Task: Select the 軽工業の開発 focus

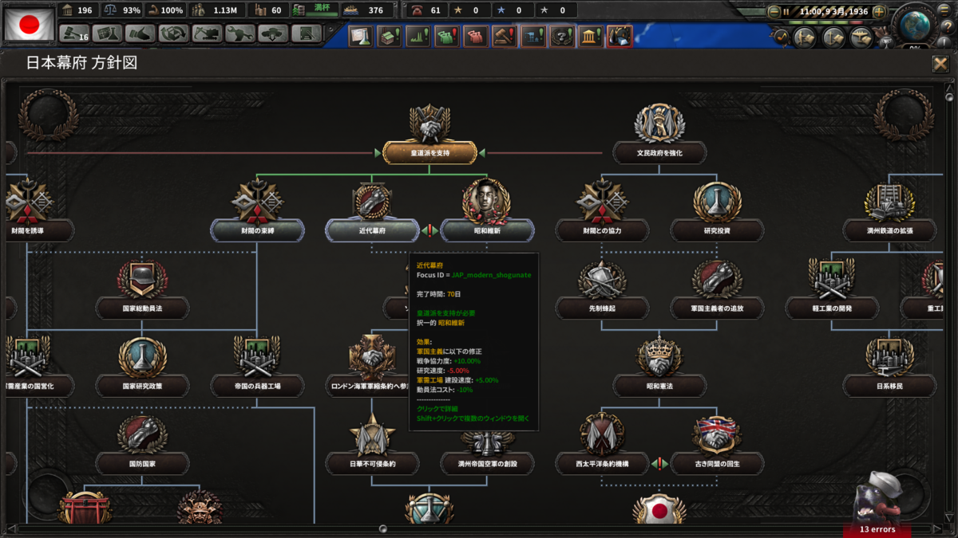Action: point(832,308)
